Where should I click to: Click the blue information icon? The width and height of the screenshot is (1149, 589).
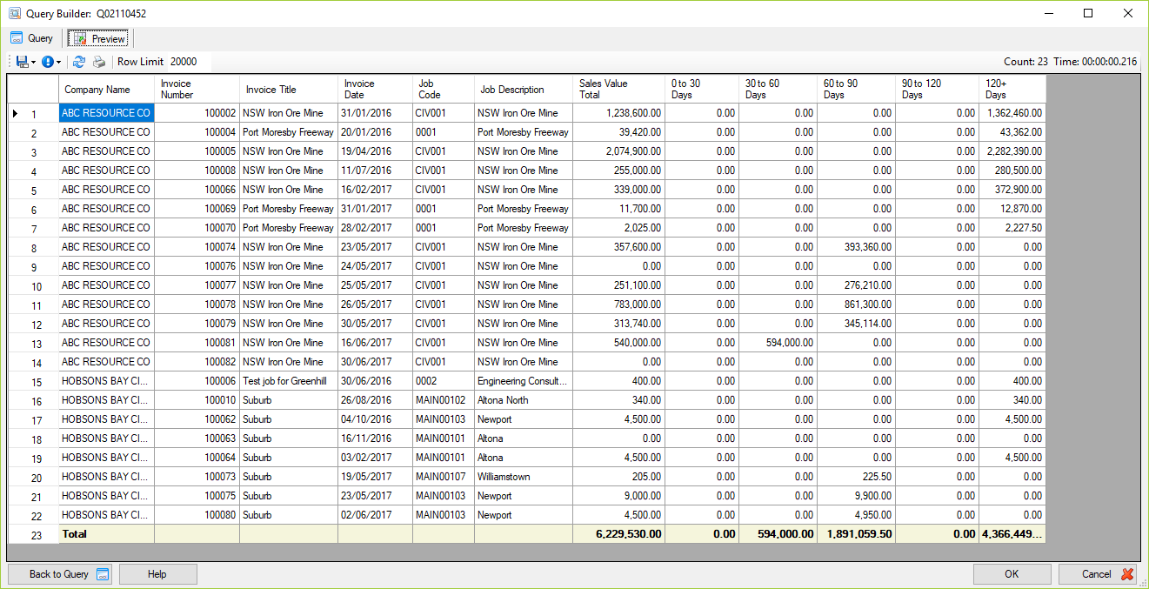(x=47, y=61)
